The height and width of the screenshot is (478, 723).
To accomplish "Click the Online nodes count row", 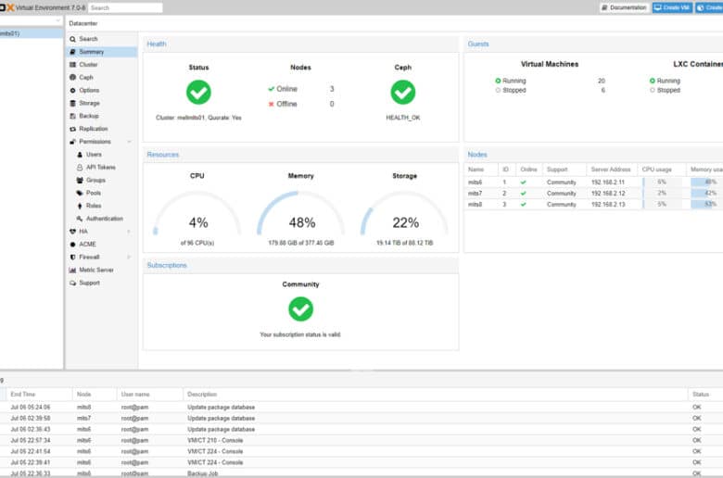I will coord(300,89).
